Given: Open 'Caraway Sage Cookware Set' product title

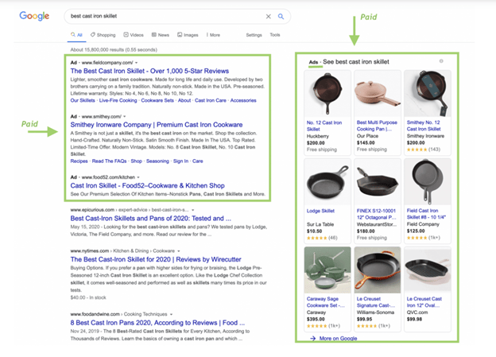Looking at the screenshot, I should coord(326,302).
